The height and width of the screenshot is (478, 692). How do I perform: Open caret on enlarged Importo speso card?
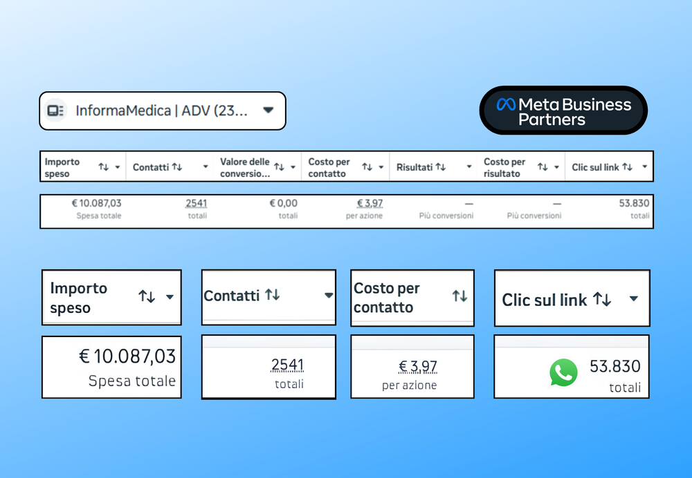[x=170, y=297]
